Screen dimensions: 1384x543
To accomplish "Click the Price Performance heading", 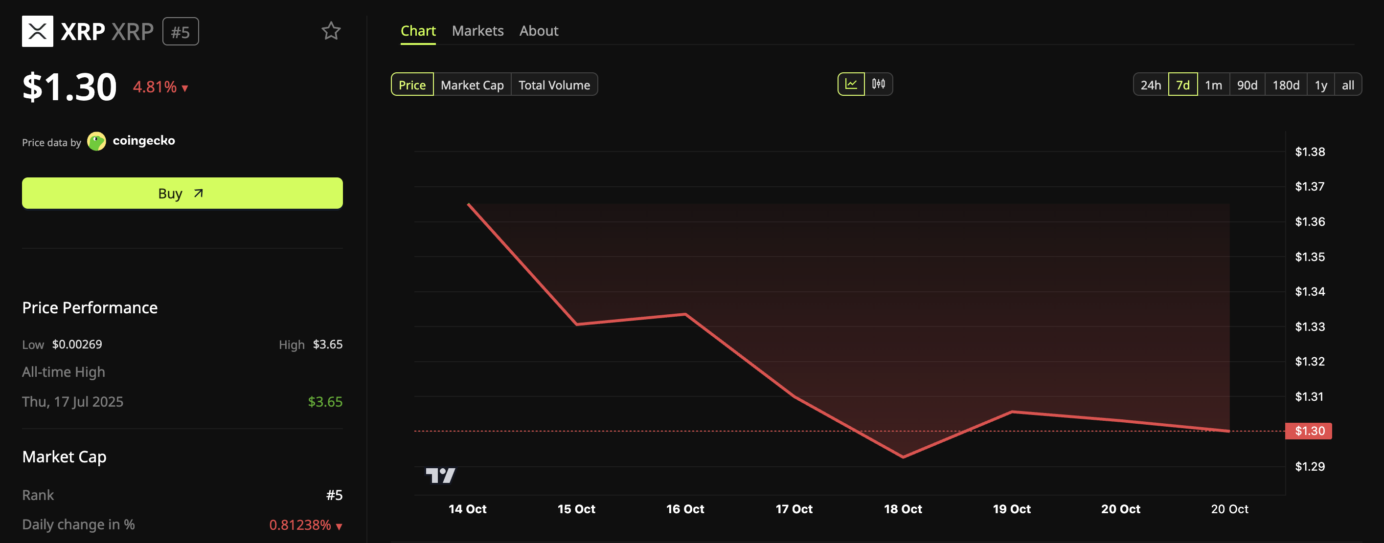I will pos(90,307).
